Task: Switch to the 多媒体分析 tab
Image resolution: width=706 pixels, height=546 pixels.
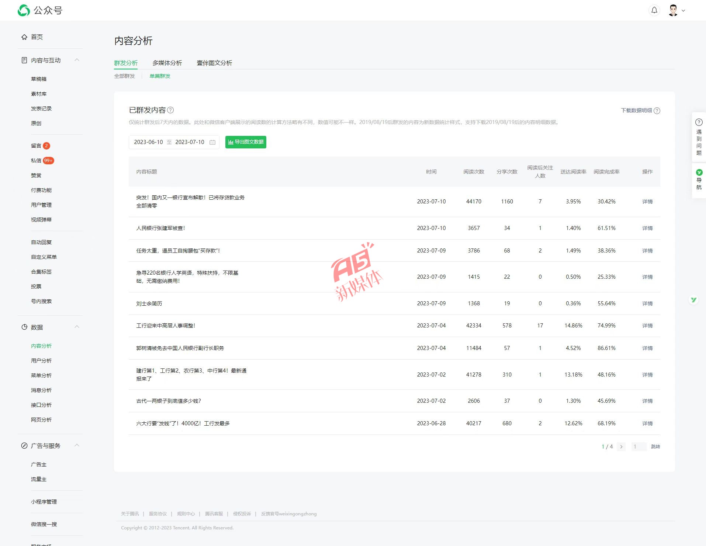Action: [167, 63]
